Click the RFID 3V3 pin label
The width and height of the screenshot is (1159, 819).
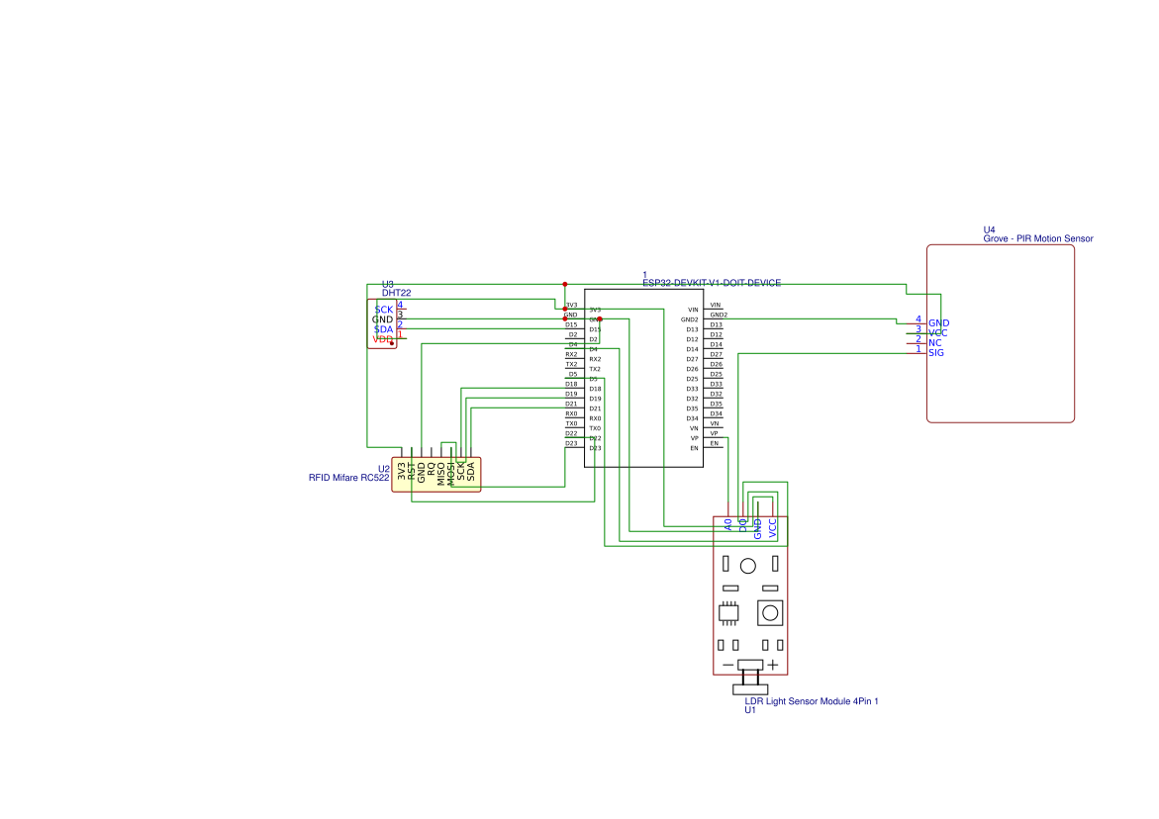(402, 471)
